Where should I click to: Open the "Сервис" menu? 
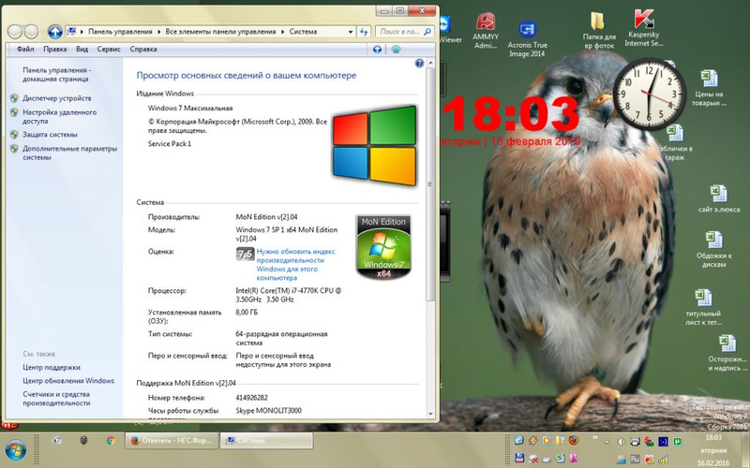(x=109, y=49)
